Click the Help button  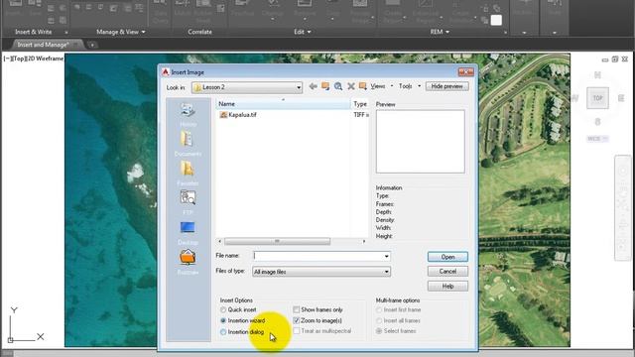point(447,287)
